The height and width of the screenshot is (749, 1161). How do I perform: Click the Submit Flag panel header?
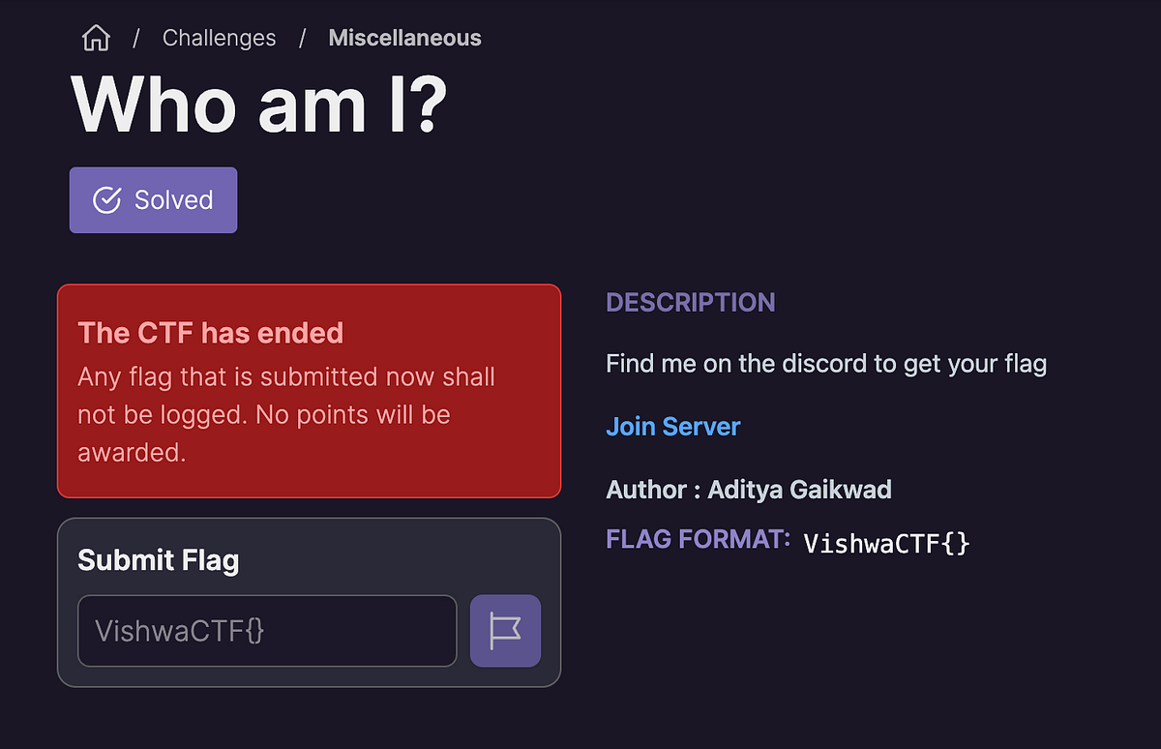pyautogui.click(x=158, y=559)
